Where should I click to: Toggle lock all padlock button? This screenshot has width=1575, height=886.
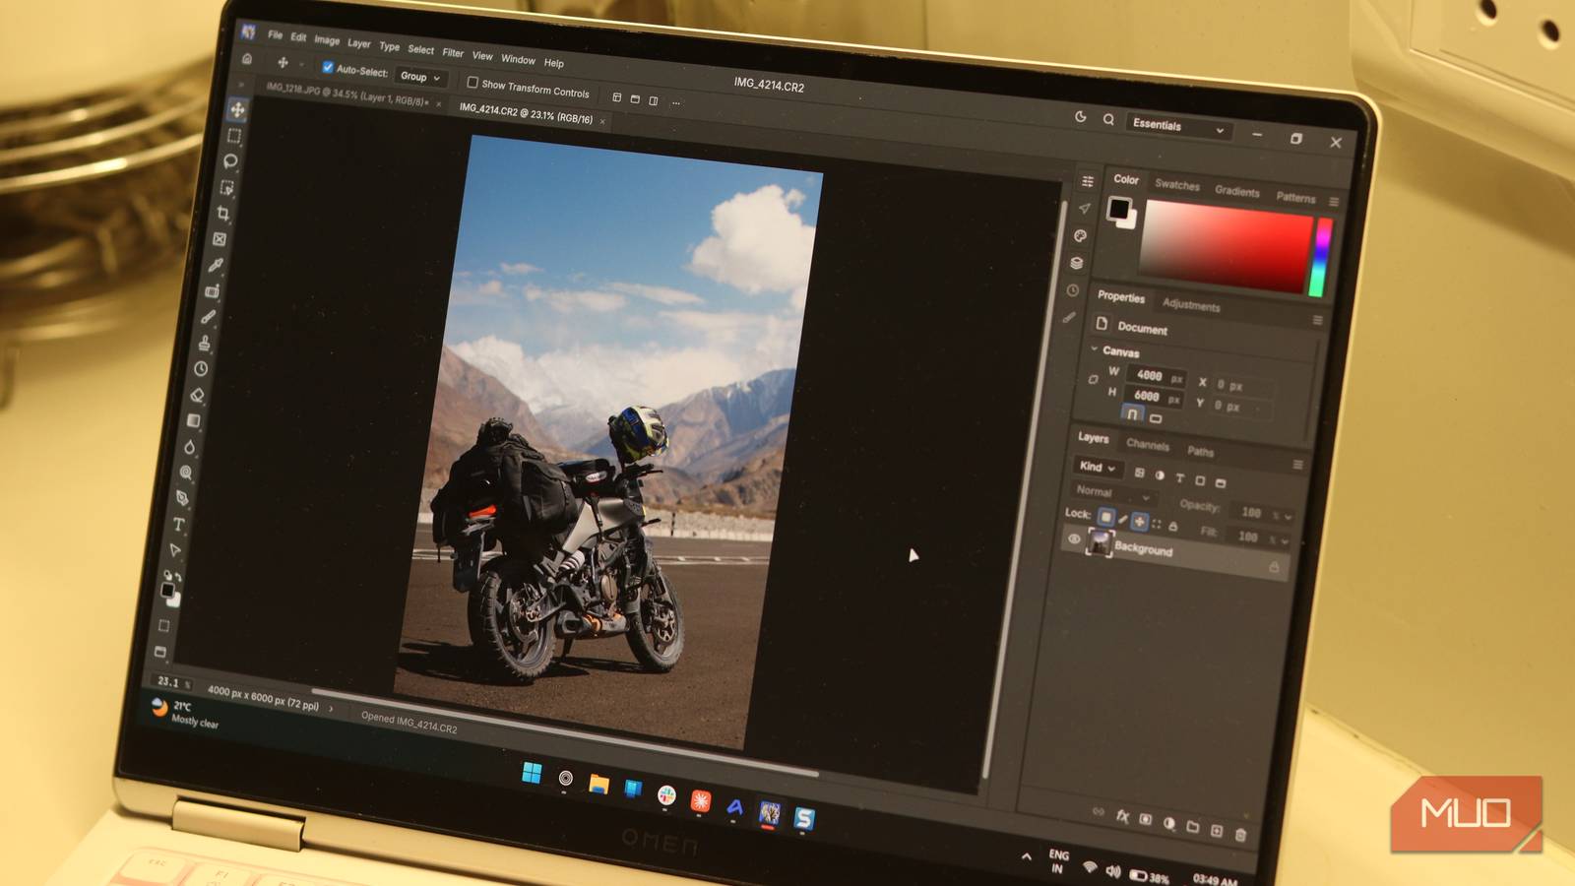1173,526
